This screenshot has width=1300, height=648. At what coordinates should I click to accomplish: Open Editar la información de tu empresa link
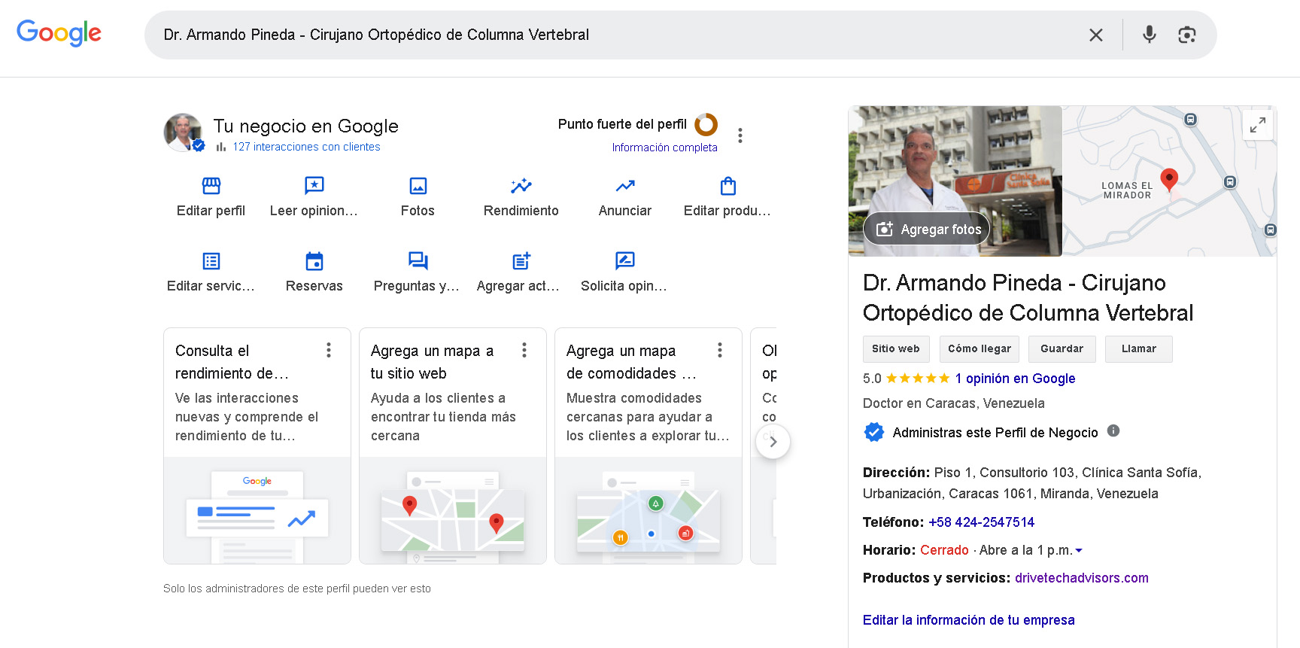pos(968,620)
